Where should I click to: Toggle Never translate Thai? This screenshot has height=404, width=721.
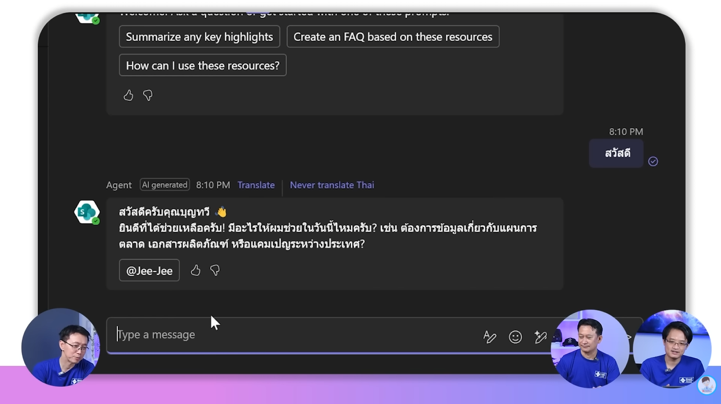[x=332, y=185]
